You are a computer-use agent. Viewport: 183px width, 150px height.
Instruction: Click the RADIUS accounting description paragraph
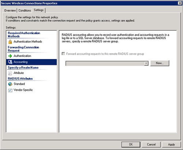click(x=115, y=38)
